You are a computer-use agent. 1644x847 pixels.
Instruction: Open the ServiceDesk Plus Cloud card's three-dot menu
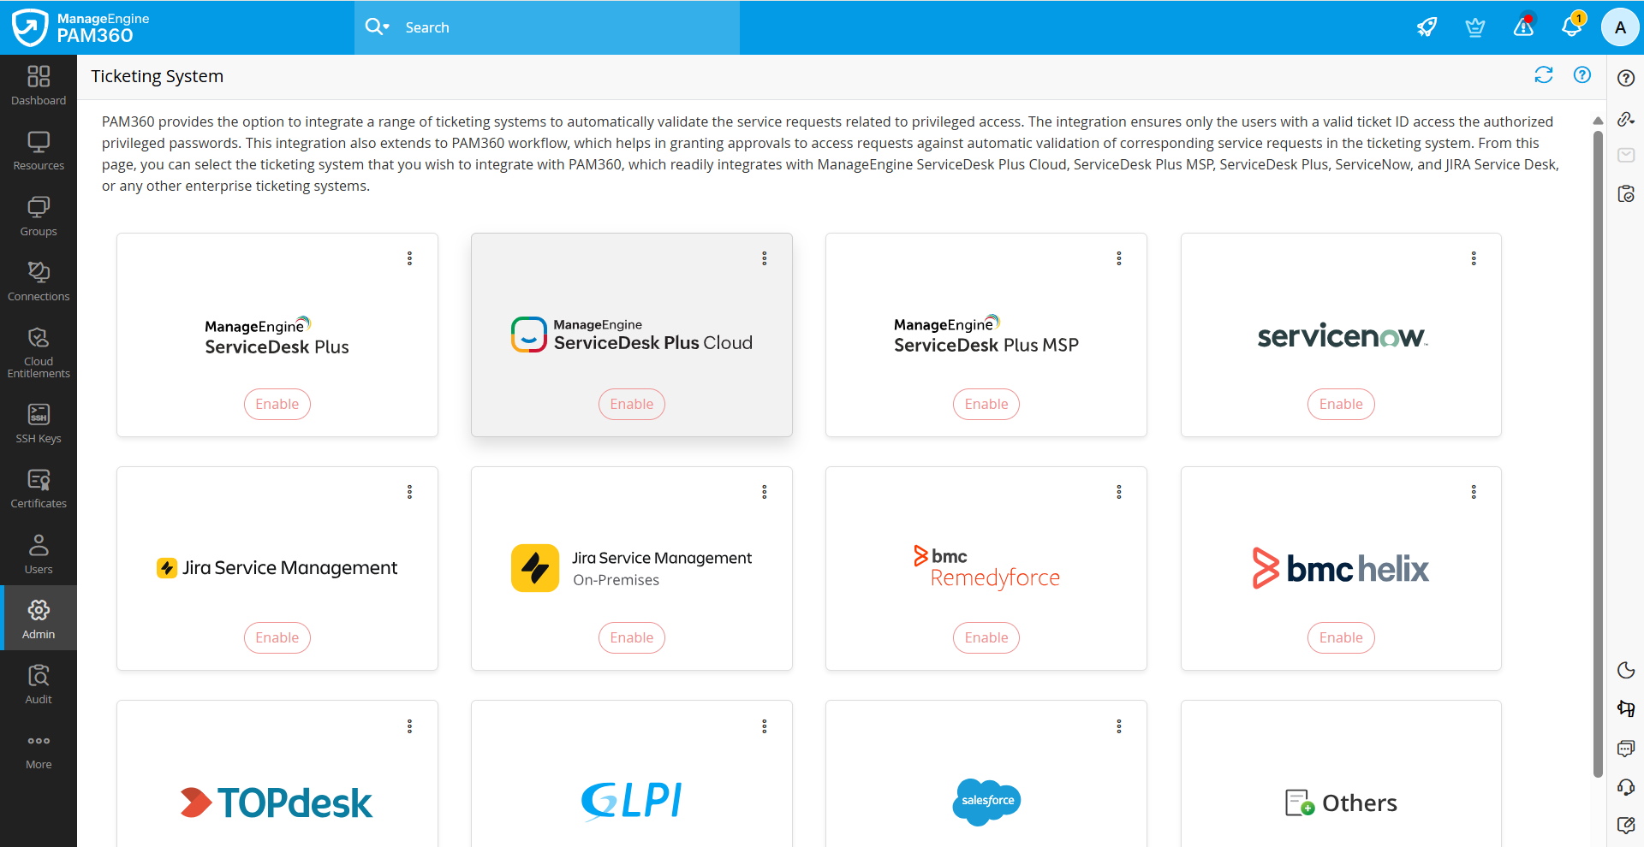click(765, 258)
